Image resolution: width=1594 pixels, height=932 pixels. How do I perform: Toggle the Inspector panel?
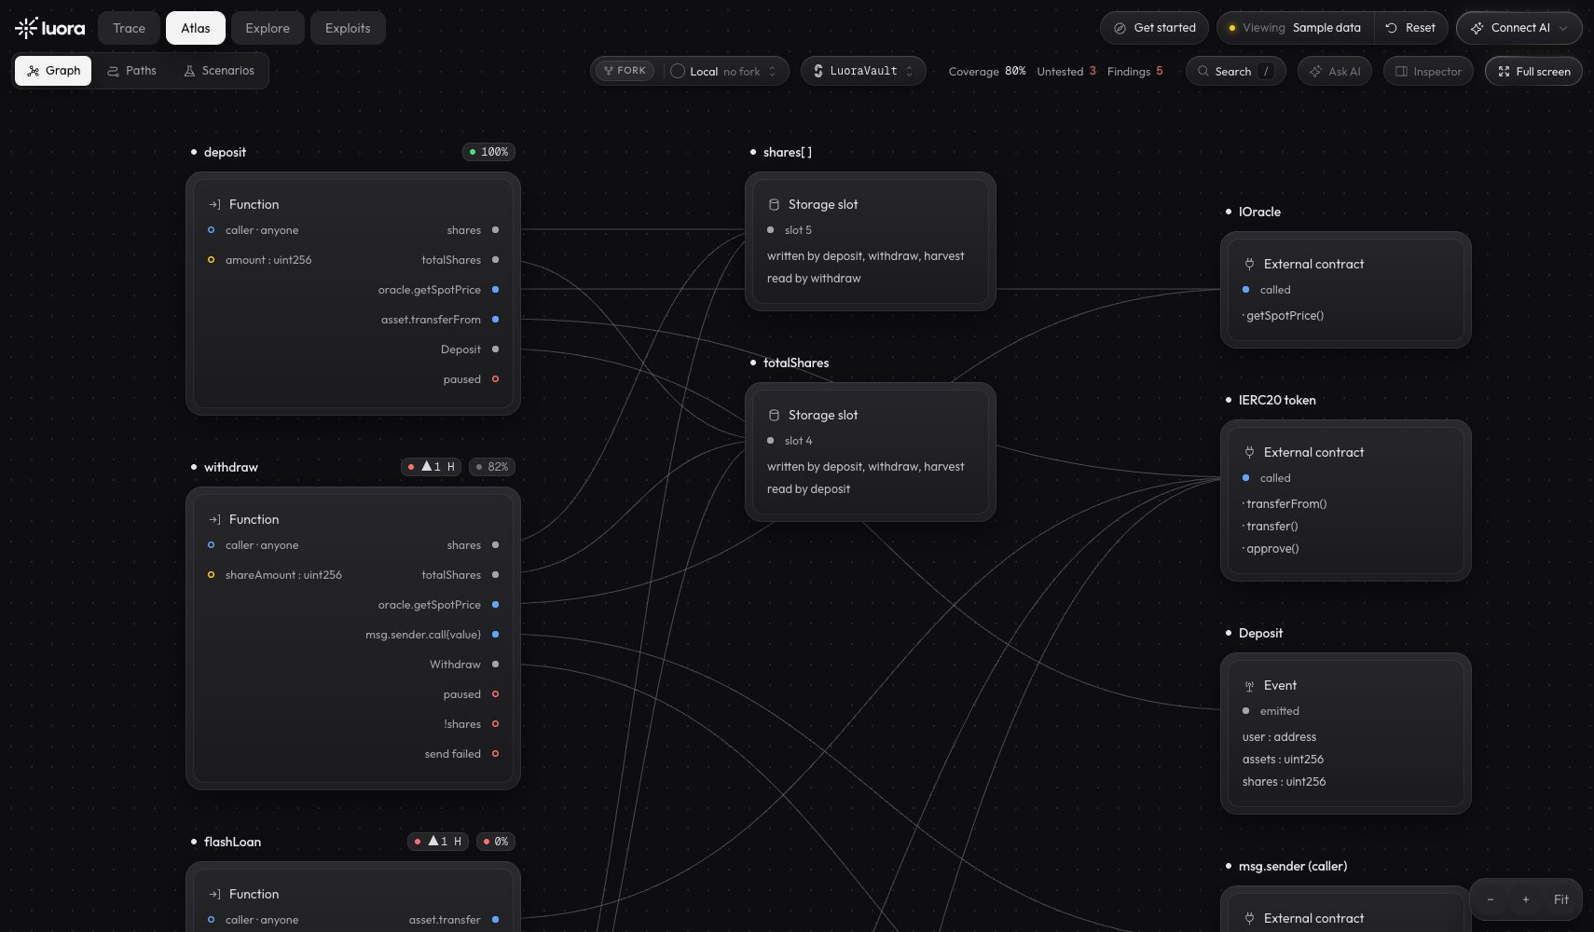pyautogui.click(x=1428, y=71)
